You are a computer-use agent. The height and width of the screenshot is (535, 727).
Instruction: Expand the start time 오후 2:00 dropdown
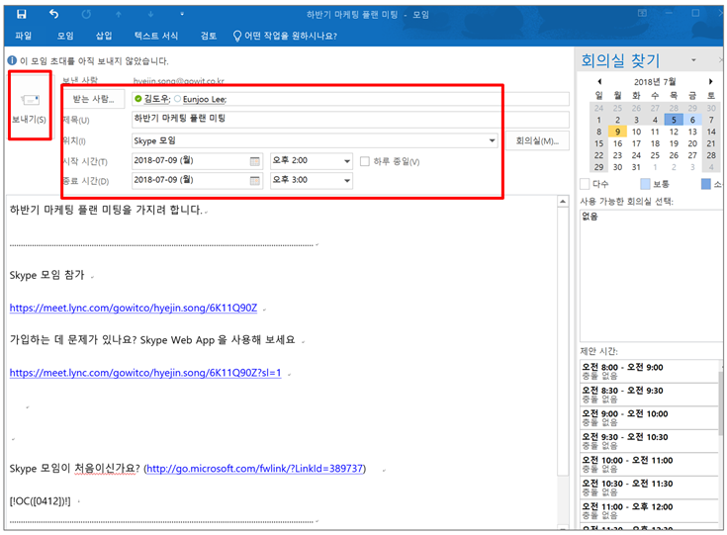pos(346,161)
